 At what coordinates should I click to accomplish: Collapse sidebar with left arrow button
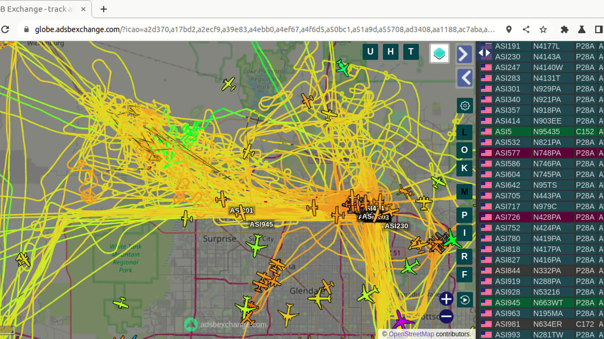click(x=465, y=77)
